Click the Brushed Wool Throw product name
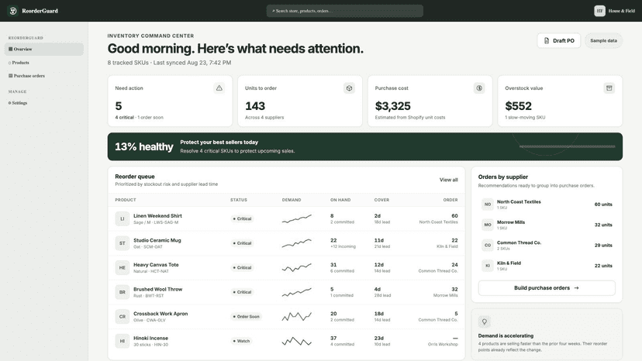The width and height of the screenshot is (642, 361). point(157,289)
